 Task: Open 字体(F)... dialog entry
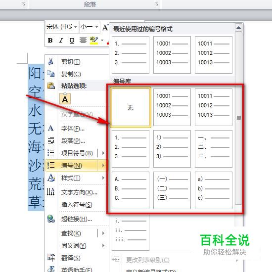pyautogui.click(x=73, y=129)
